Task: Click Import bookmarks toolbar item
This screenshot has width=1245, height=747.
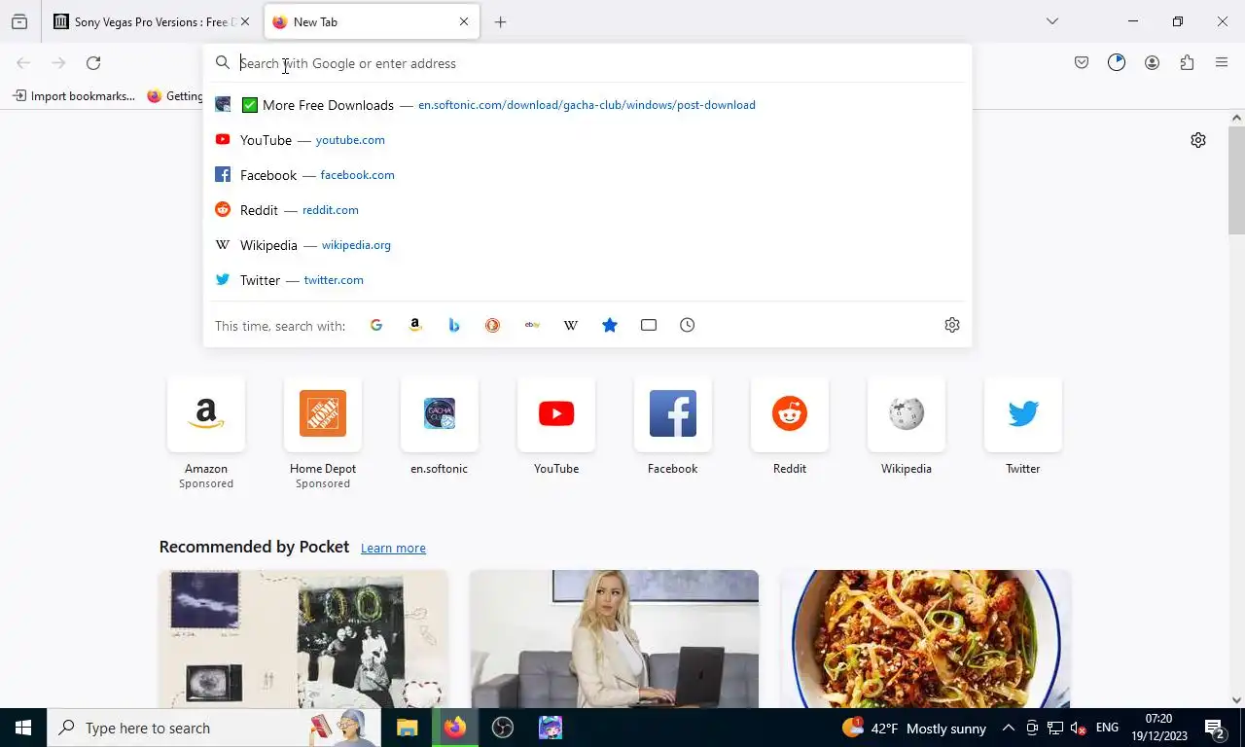Action: click(x=74, y=95)
